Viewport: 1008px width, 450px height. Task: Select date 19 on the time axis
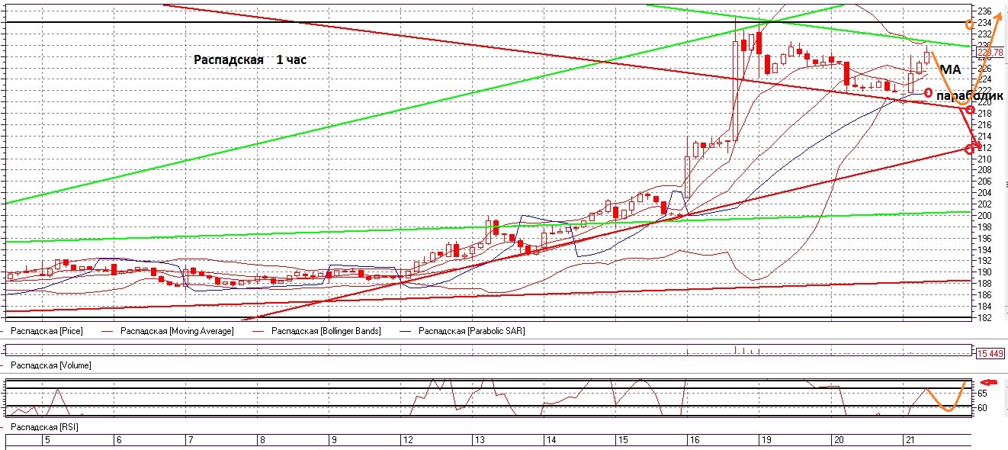click(x=766, y=440)
